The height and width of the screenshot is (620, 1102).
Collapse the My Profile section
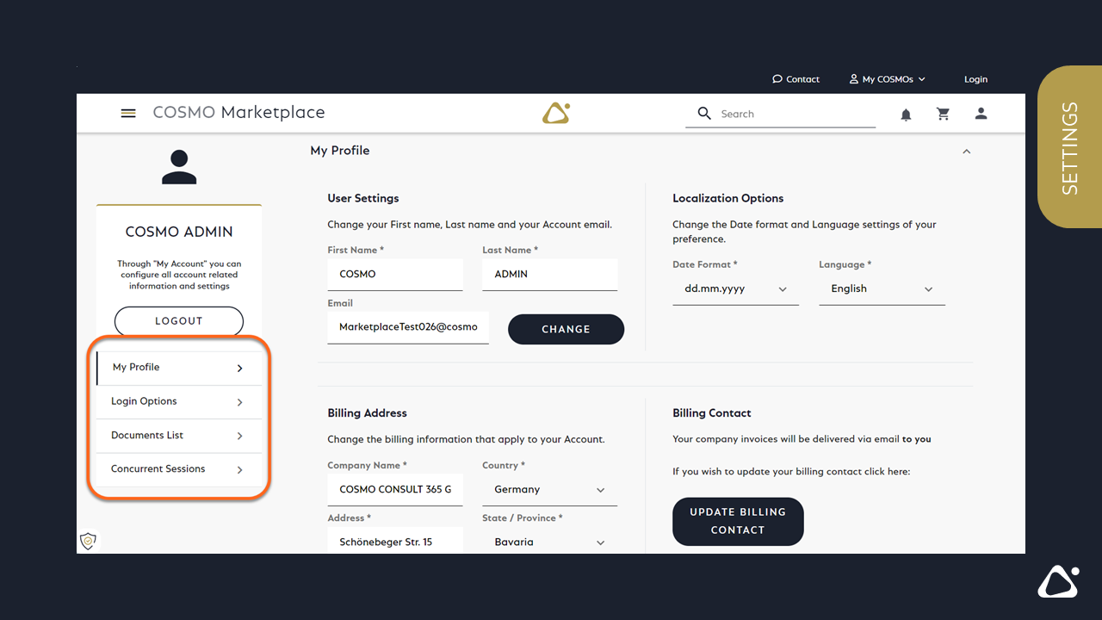(x=966, y=151)
